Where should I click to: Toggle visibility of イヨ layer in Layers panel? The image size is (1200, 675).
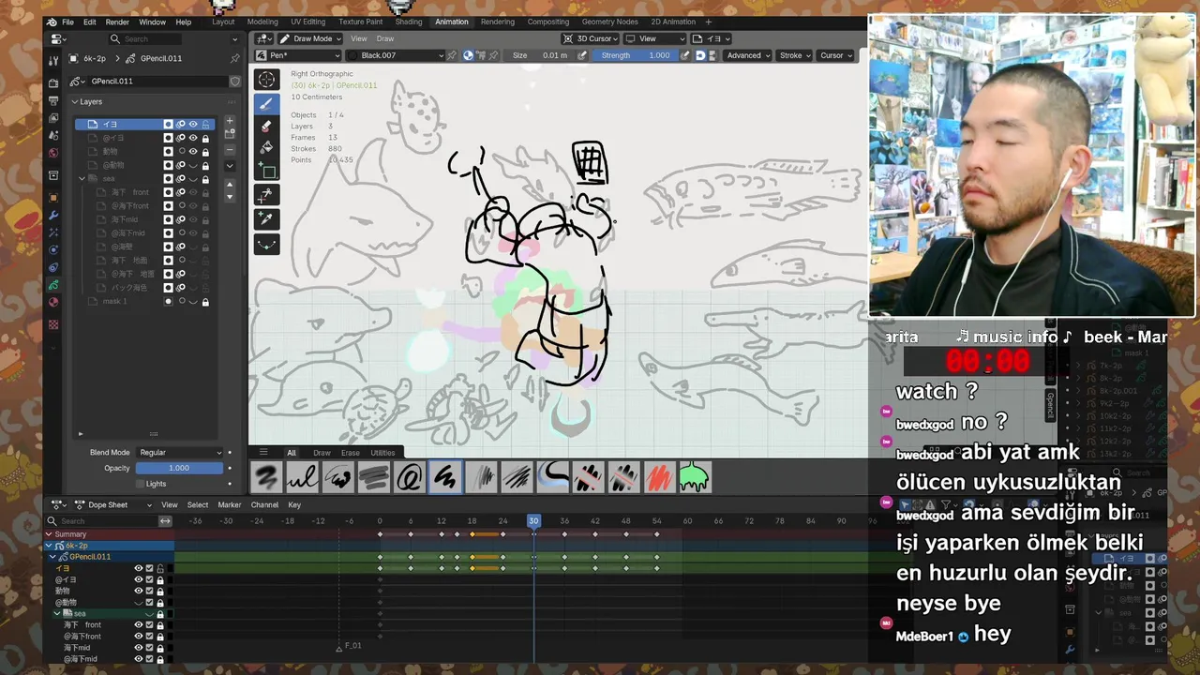(x=193, y=124)
